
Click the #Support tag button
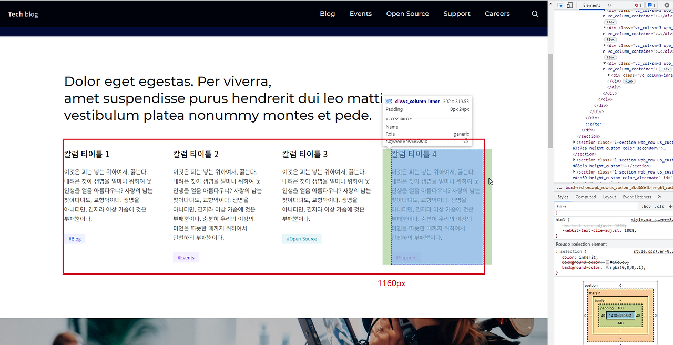tap(405, 258)
